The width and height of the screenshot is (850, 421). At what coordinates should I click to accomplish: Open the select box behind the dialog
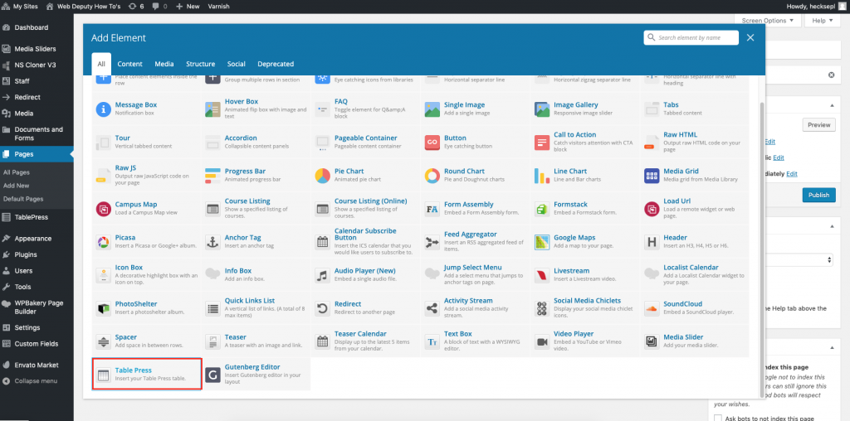click(x=798, y=259)
